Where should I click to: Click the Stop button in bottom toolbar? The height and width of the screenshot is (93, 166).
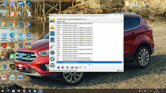tap(63, 67)
